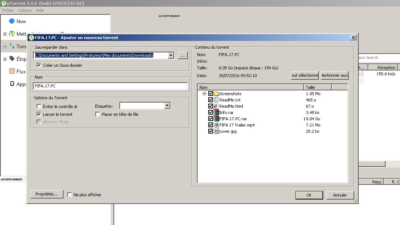Open the save path dropdown arrow
The height and width of the screenshot is (225, 400).
click(171, 55)
